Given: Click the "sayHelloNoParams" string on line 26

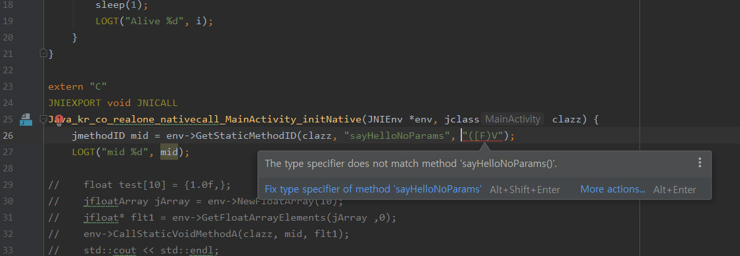Looking at the screenshot, I should (397, 136).
